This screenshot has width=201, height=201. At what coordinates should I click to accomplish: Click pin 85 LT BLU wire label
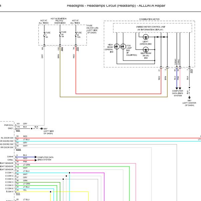click(23, 199)
